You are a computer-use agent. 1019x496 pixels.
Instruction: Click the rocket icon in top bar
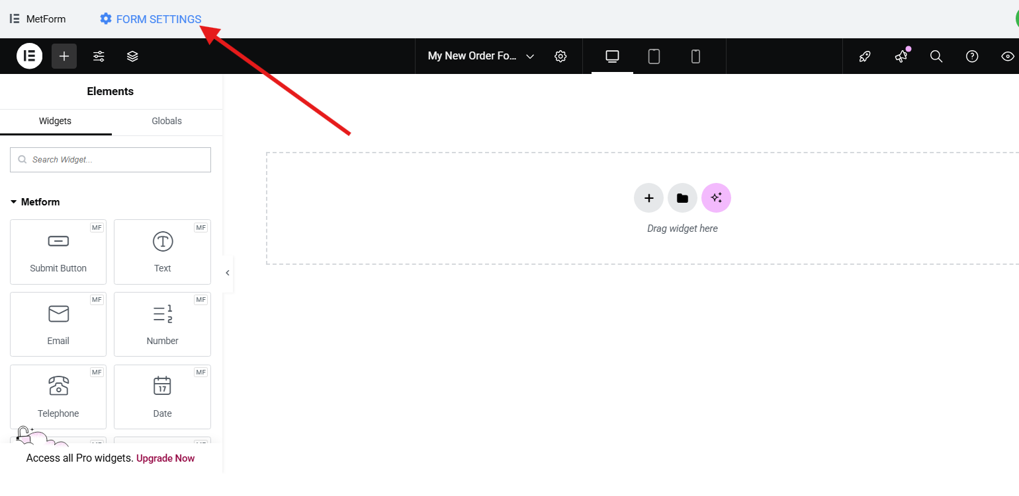(x=865, y=56)
